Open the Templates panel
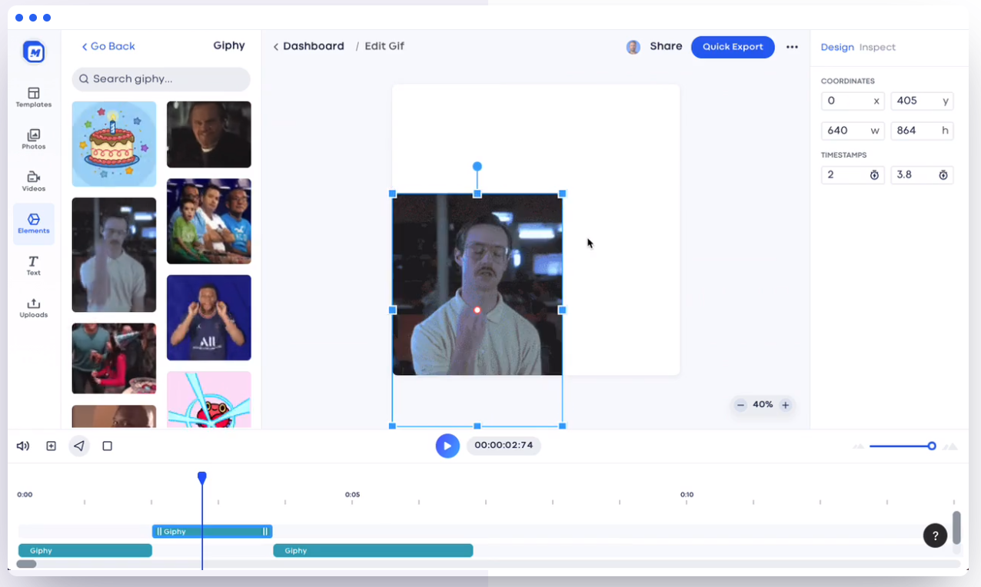Screen dimensions: 981x587 pyautogui.click(x=34, y=97)
